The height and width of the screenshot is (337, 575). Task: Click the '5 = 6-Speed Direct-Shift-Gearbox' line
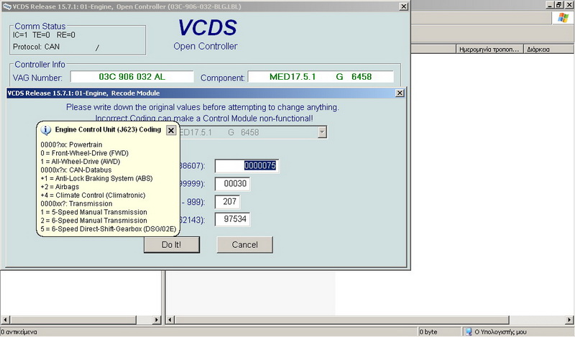109,229
